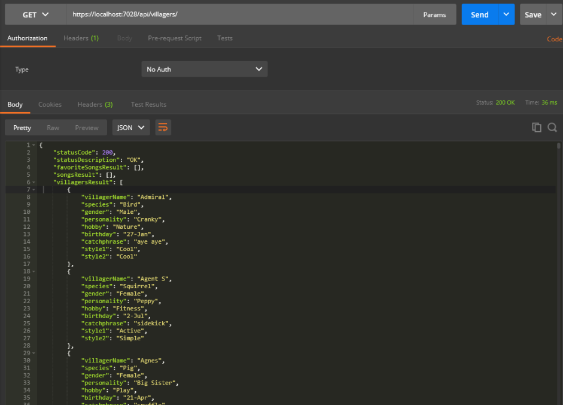
Task: Open the response format dropdown showing JSON
Action: 130,127
